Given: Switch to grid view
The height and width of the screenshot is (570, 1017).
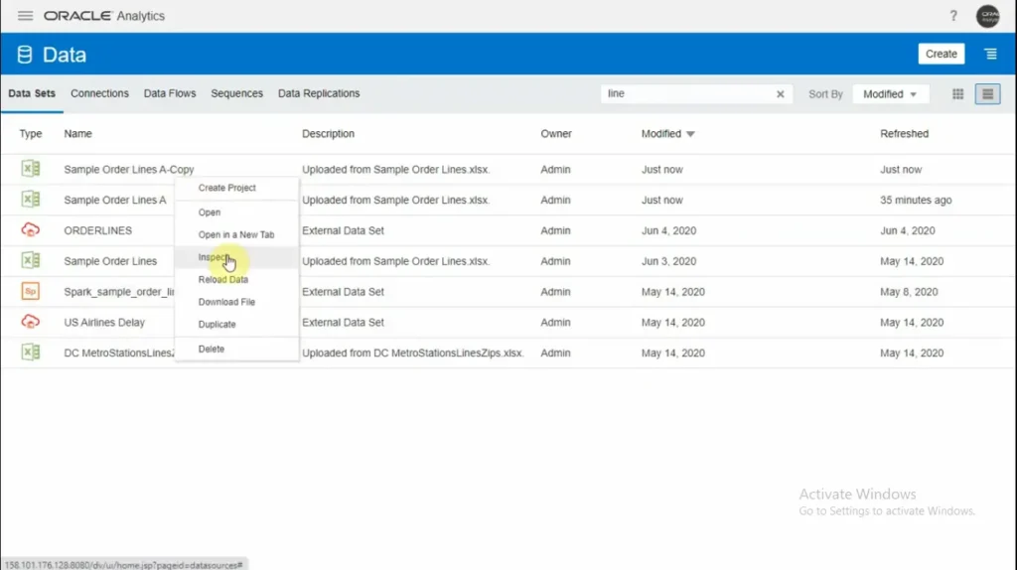Looking at the screenshot, I should point(958,94).
